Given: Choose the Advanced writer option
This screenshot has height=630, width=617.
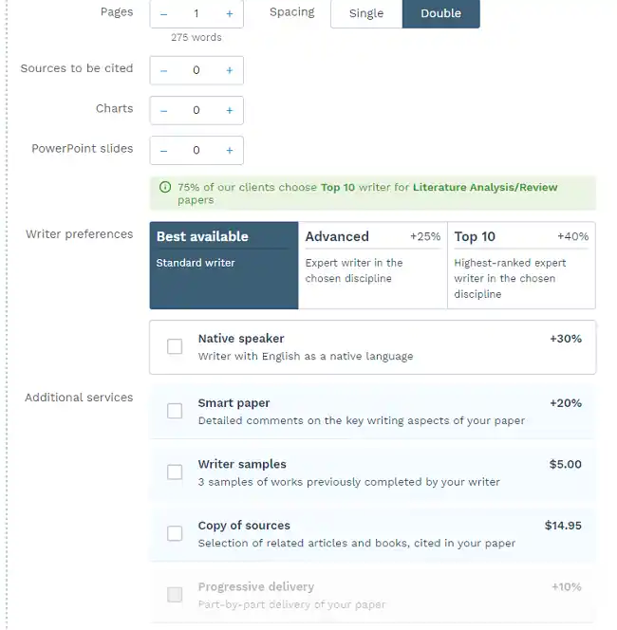Looking at the screenshot, I should coord(373,265).
